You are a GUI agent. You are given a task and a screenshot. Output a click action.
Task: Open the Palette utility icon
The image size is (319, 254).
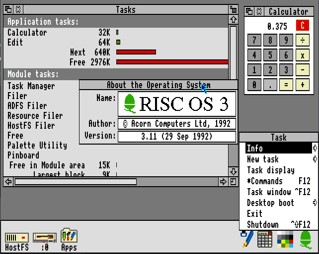285,239
